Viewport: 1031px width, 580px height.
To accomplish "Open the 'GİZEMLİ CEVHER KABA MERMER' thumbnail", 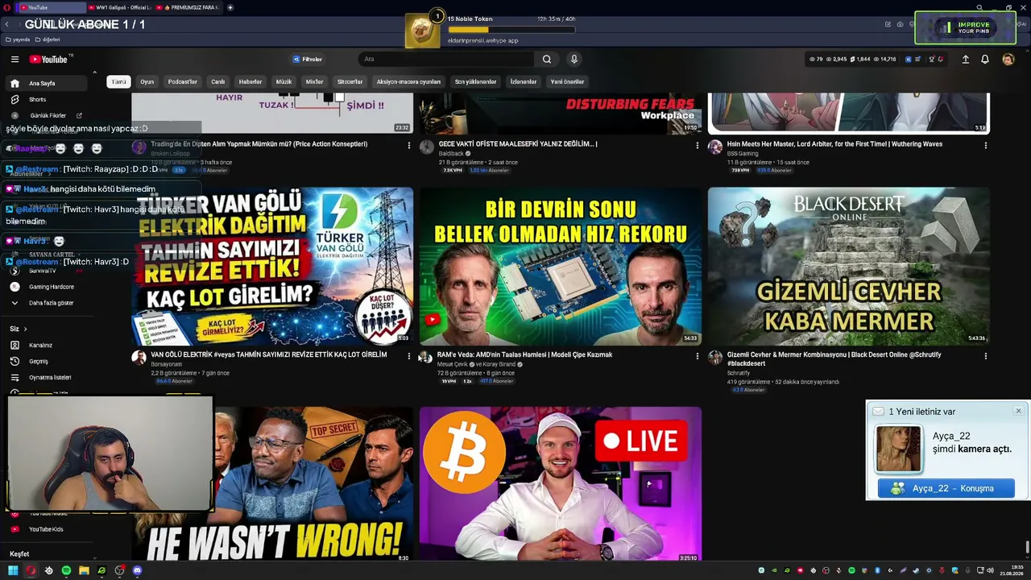I will pos(849,267).
